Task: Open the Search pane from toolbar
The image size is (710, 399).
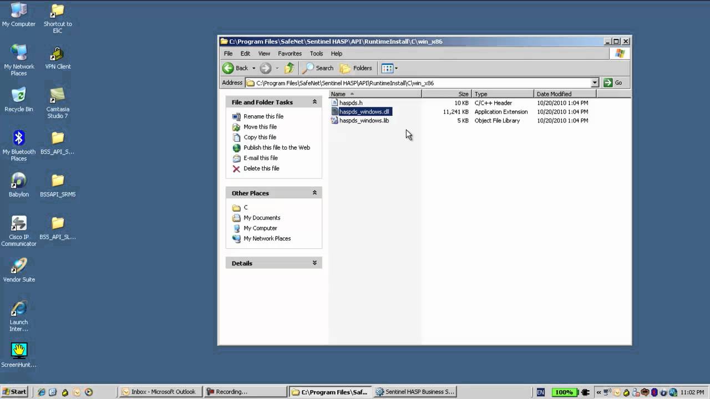Action: coord(318,68)
